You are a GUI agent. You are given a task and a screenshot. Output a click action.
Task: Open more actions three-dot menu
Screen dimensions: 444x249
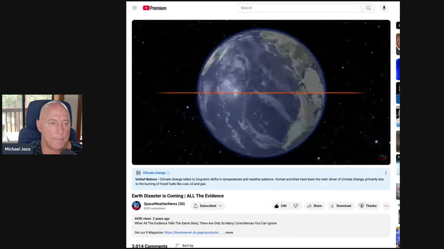click(386, 206)
